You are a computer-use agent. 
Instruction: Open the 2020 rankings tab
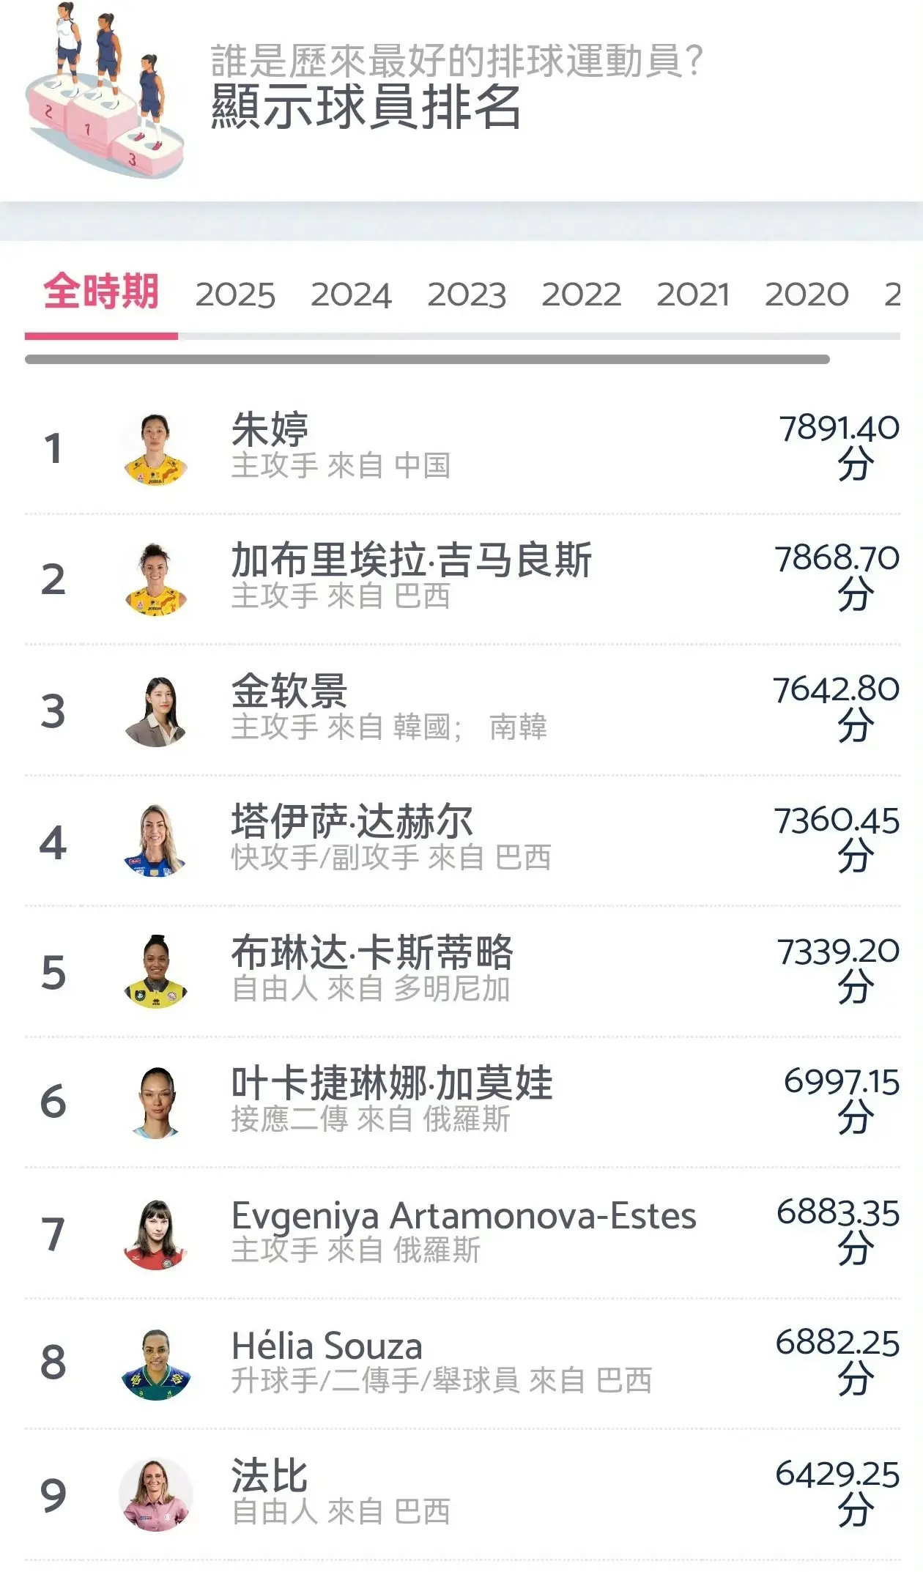(x=807, y=295)
